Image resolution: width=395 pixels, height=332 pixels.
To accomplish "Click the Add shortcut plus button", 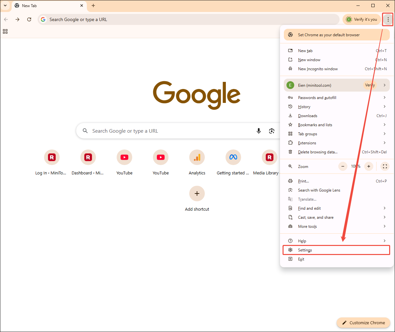I will point(197,194).
